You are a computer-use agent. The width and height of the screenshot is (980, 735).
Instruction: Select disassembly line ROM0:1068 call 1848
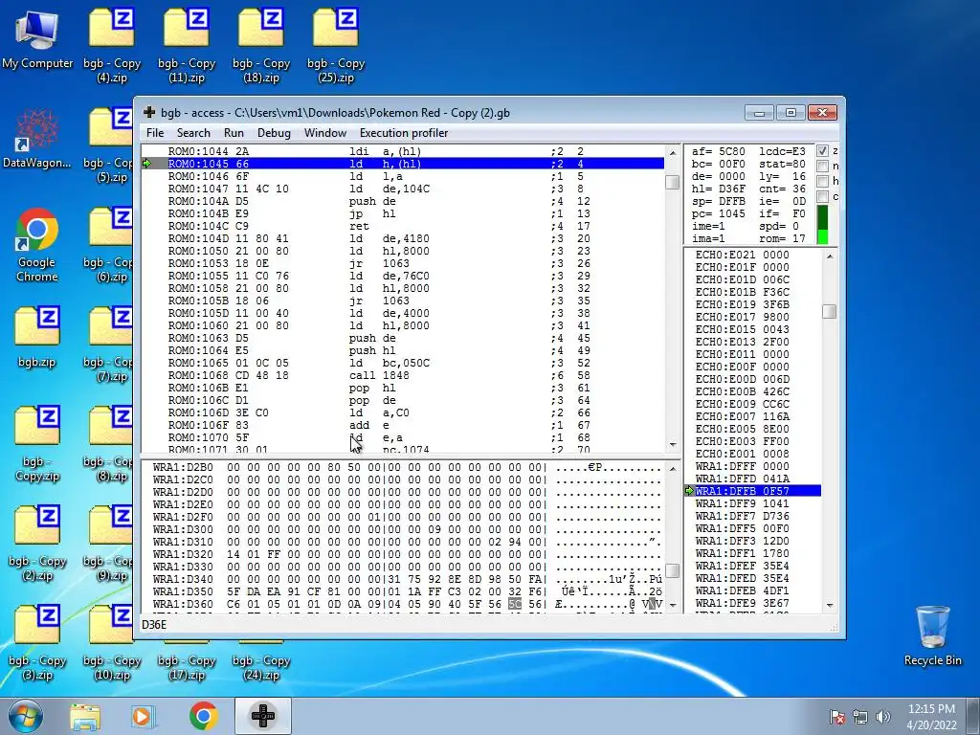tap(403, 375)
